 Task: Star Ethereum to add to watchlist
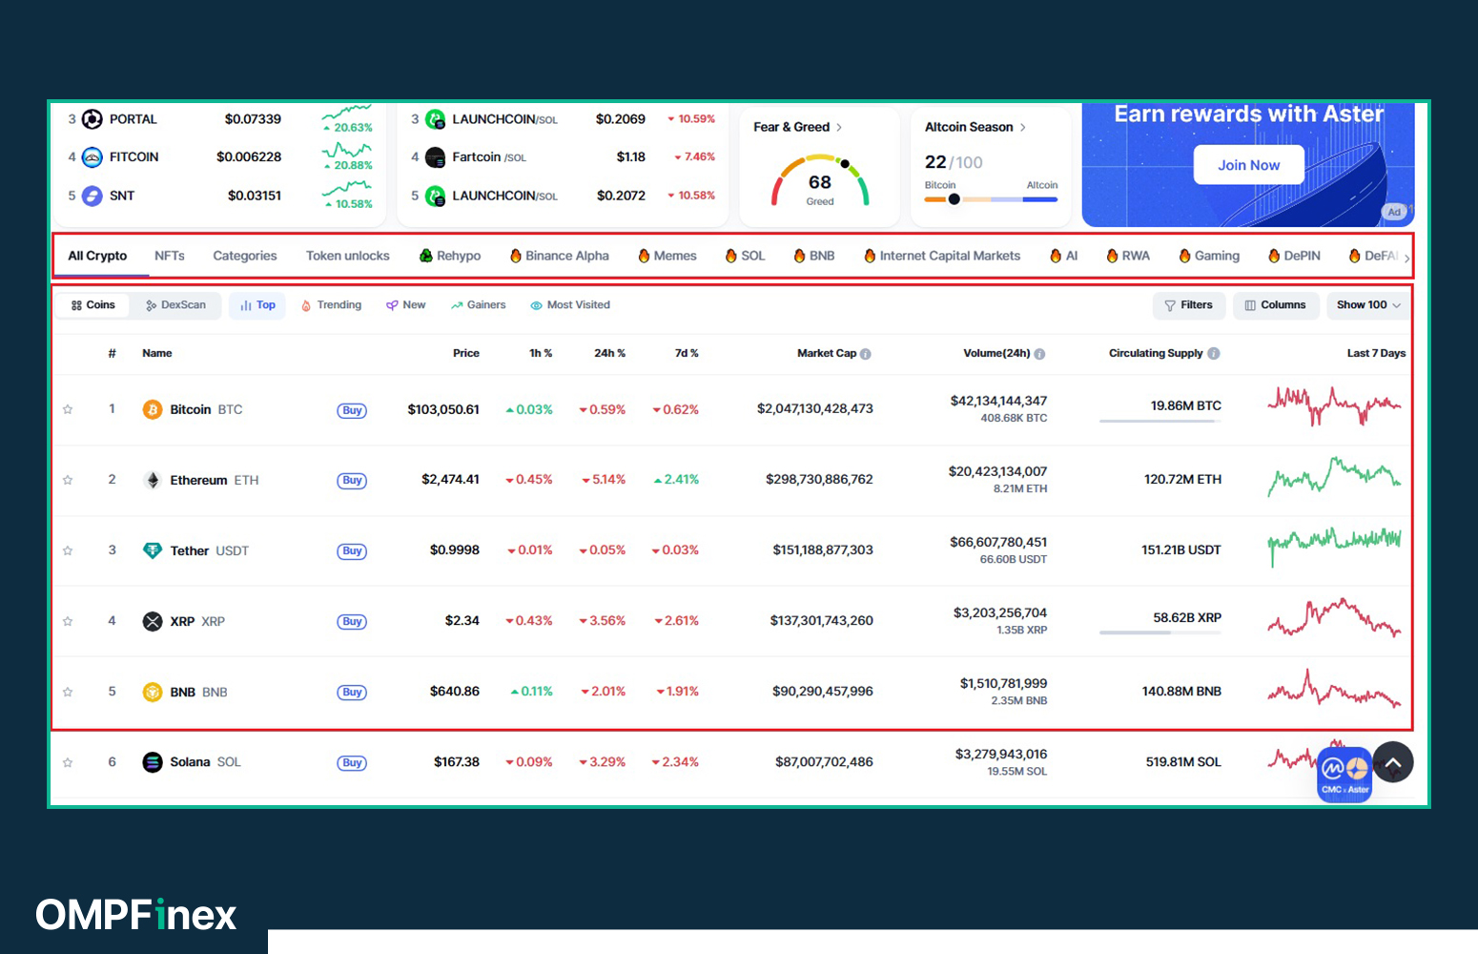coord(68,480)
